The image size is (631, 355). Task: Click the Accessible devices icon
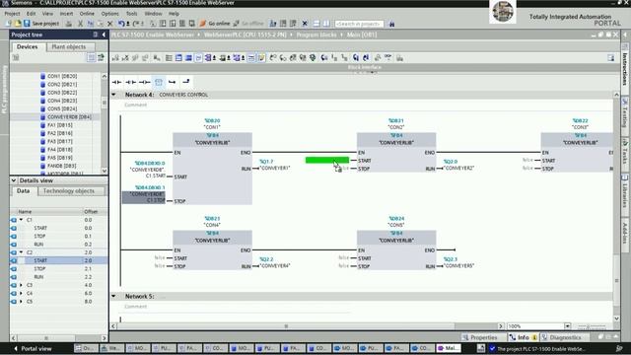pos(273,24)
